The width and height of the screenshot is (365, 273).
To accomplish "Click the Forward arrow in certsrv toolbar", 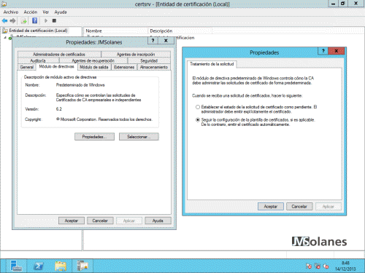I will click(x=12, y=21).
